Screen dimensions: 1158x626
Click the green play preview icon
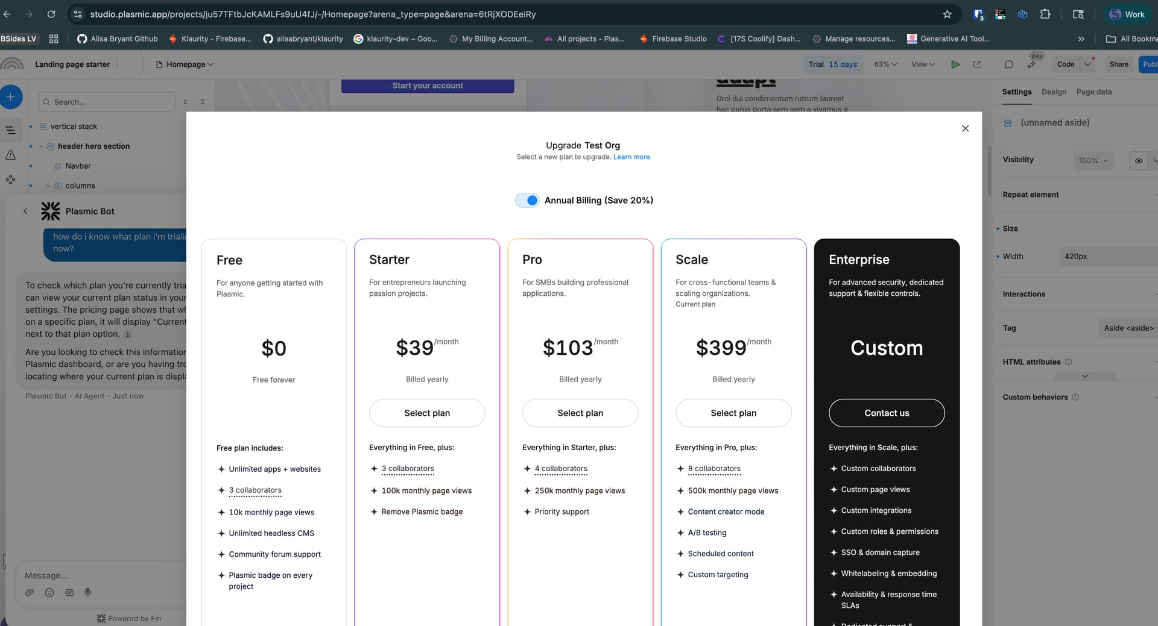tap(955, 64)
